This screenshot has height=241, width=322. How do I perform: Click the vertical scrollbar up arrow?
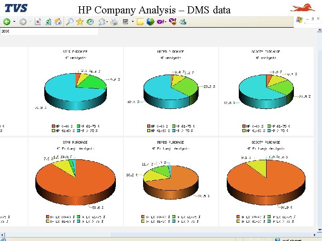pyautogui.click(x=319, y=30)
